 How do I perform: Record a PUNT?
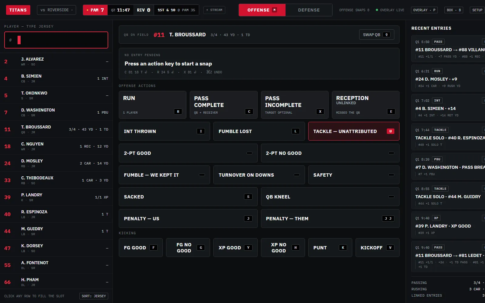coord(330,248)
